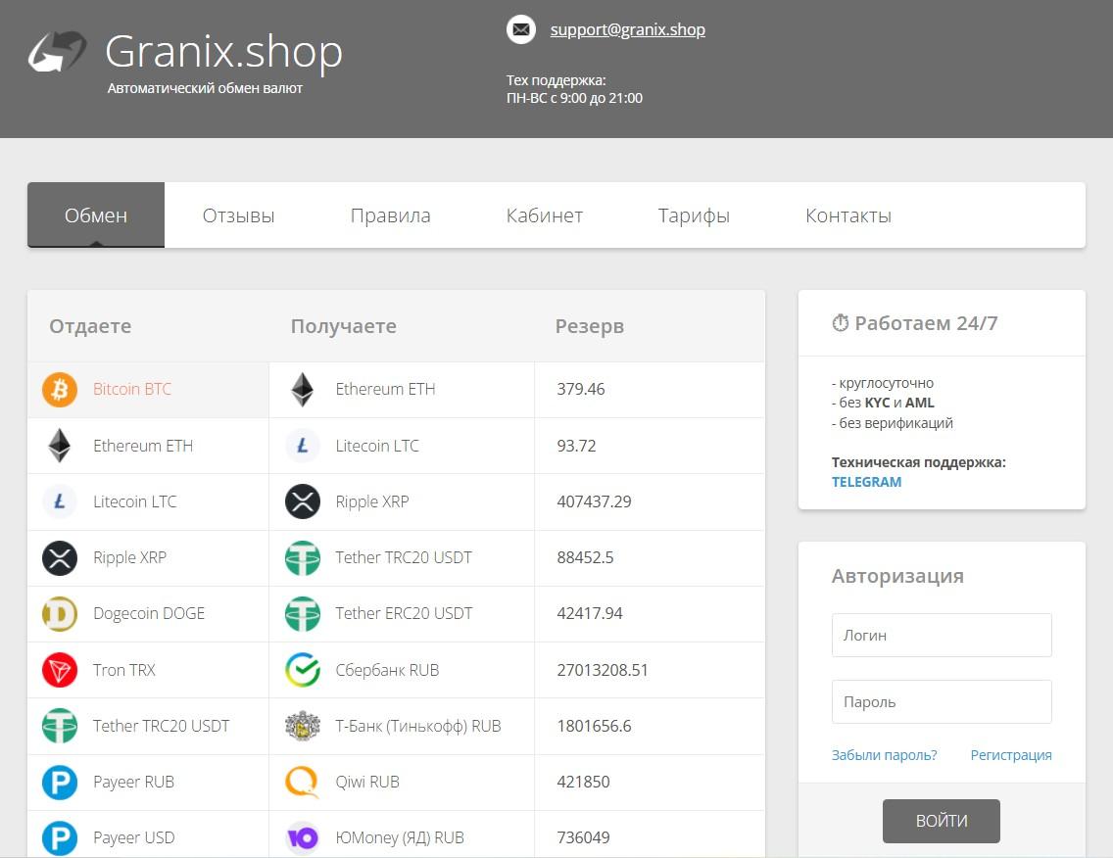Click the Payeer USD icon in Отдаете column
Image resolution: width=1113 pixels, height=858 pixels.
pyautogui.click(x=60, y=837)
